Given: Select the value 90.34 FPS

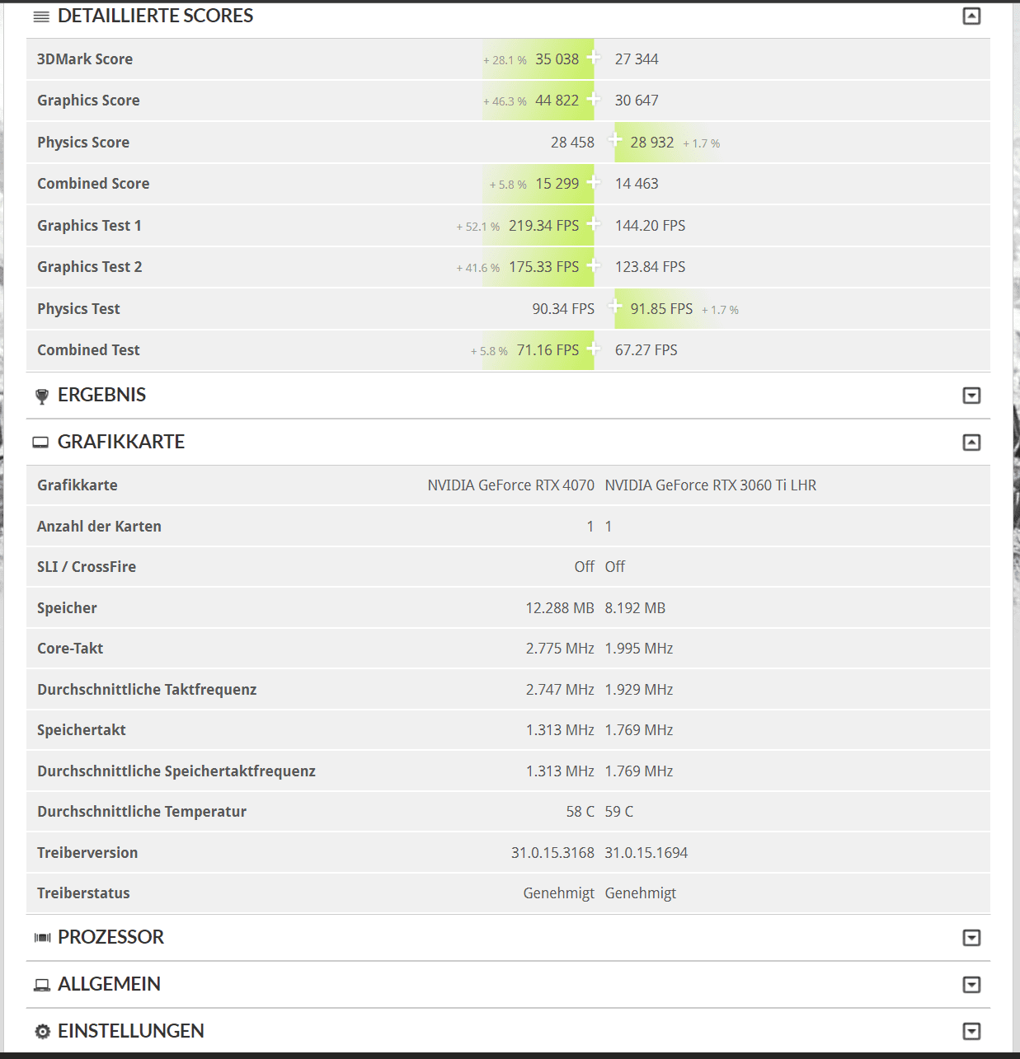Looking at the screenshot, I should (563, 309).
